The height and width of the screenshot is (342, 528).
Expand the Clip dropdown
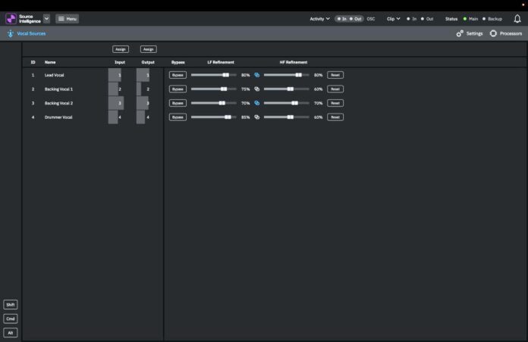pyautogui.click(x=393, y=19)
